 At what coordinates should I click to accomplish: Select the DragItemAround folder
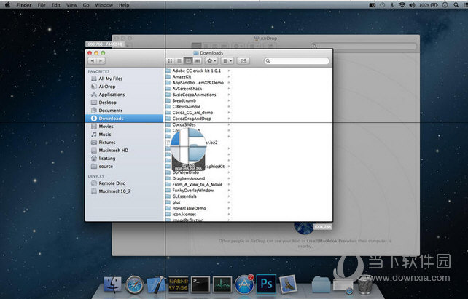pos(188,178)
